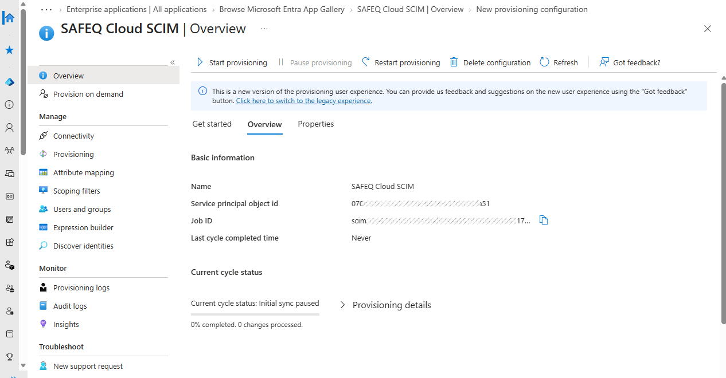Open Favorites star icon in the far-left rail
726x378 pixels.
9,50
